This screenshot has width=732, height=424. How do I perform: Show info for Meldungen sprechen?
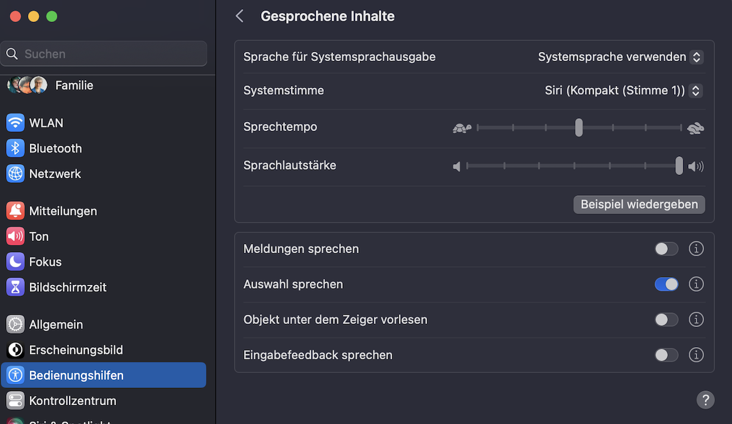[x=696, y=249]
